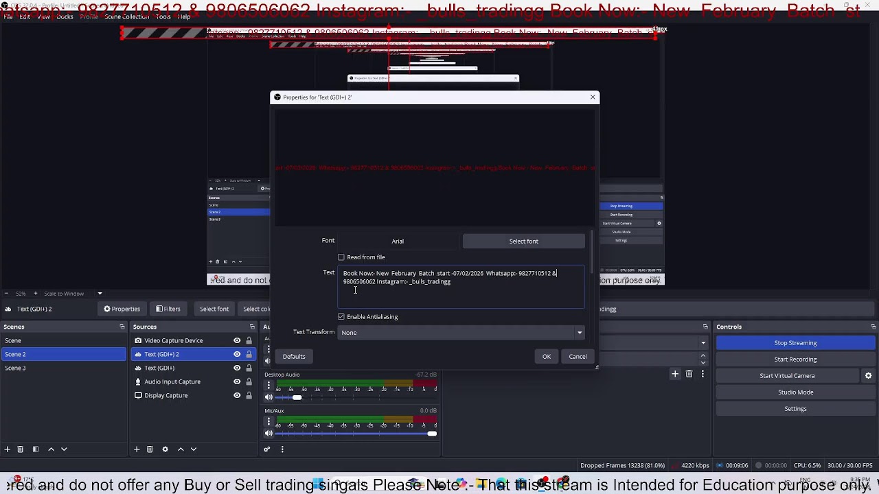
Task: Open Tools menu
Action: coord(163,16)
